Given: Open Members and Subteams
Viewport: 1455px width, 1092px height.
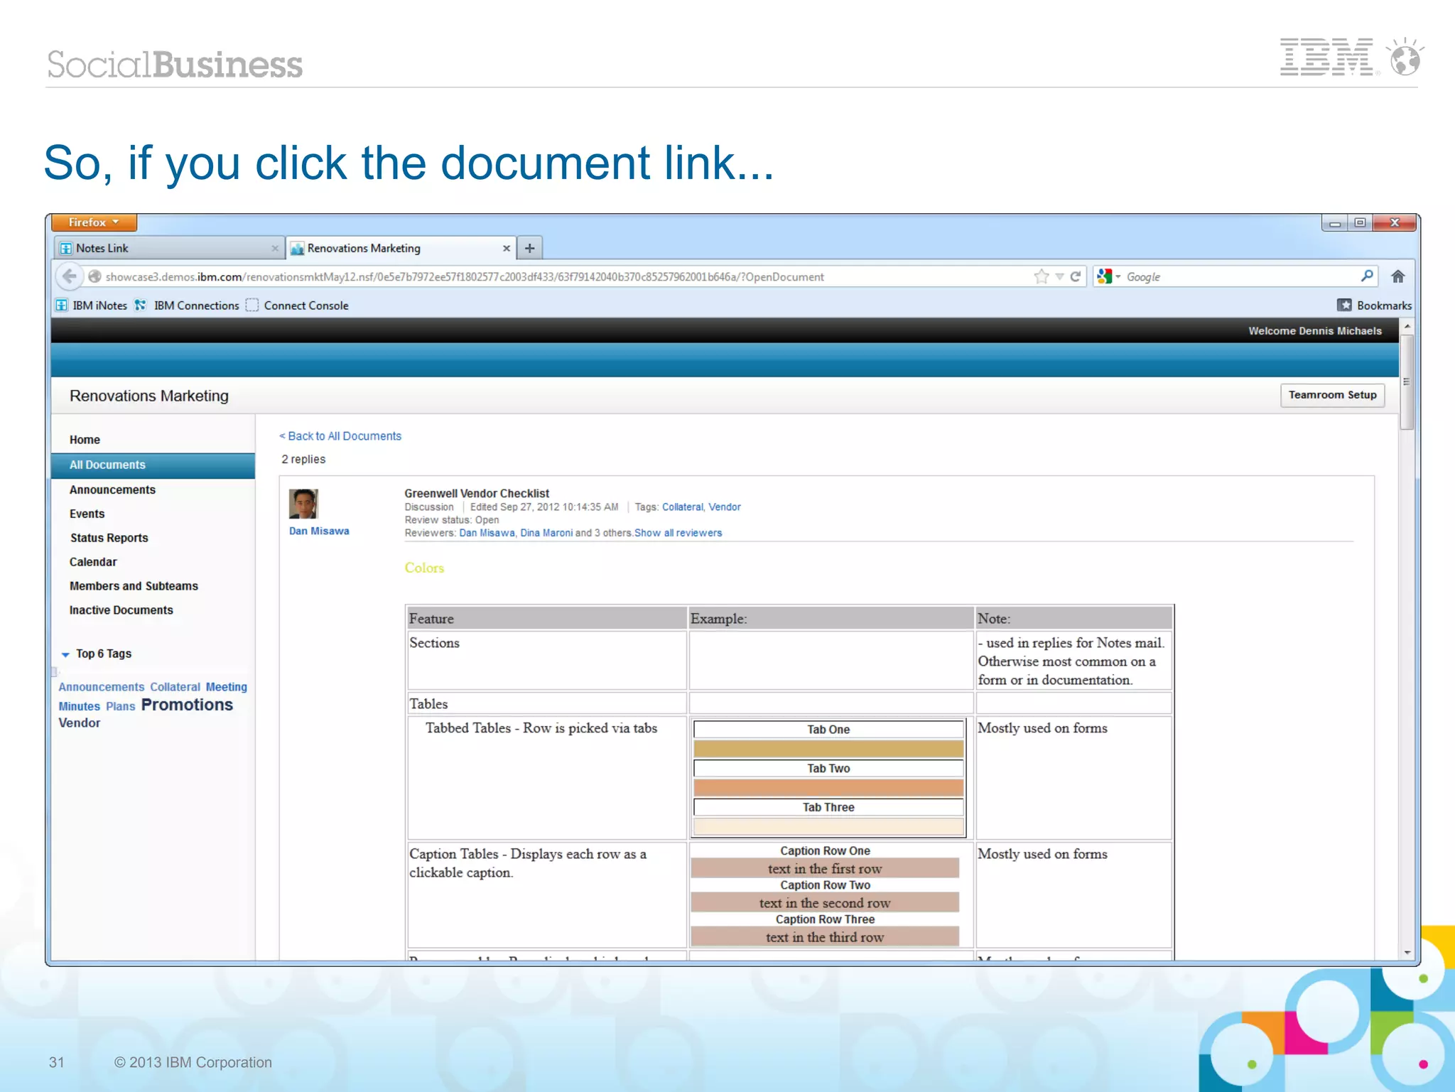Looking at the screenshot, I should click(x=134, y=586).
